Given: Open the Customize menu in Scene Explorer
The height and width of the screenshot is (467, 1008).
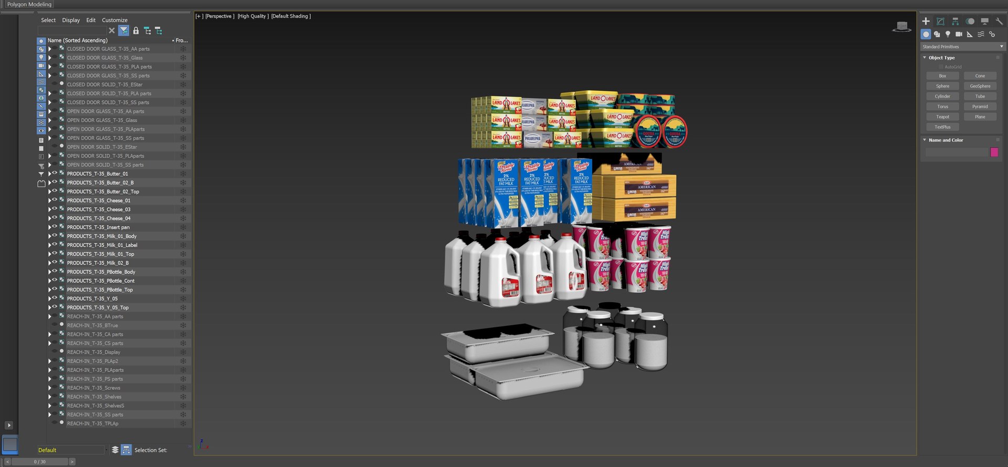Looking at the screenshot, I should click(x=114, y=20).
